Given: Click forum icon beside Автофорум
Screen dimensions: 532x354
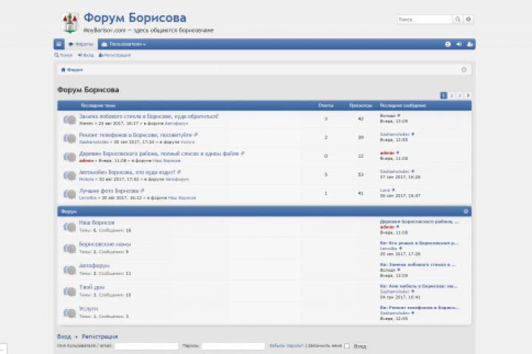Looking at the screenshot, I should pyautogui.click(x=69, y=270).
